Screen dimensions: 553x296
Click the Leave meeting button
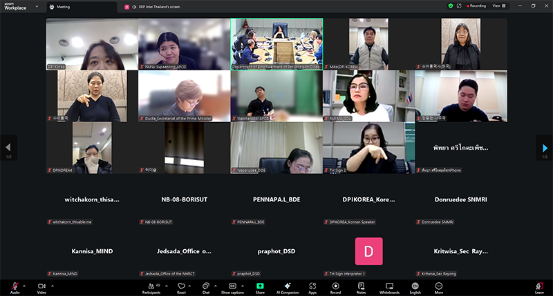tap(539, 286)
